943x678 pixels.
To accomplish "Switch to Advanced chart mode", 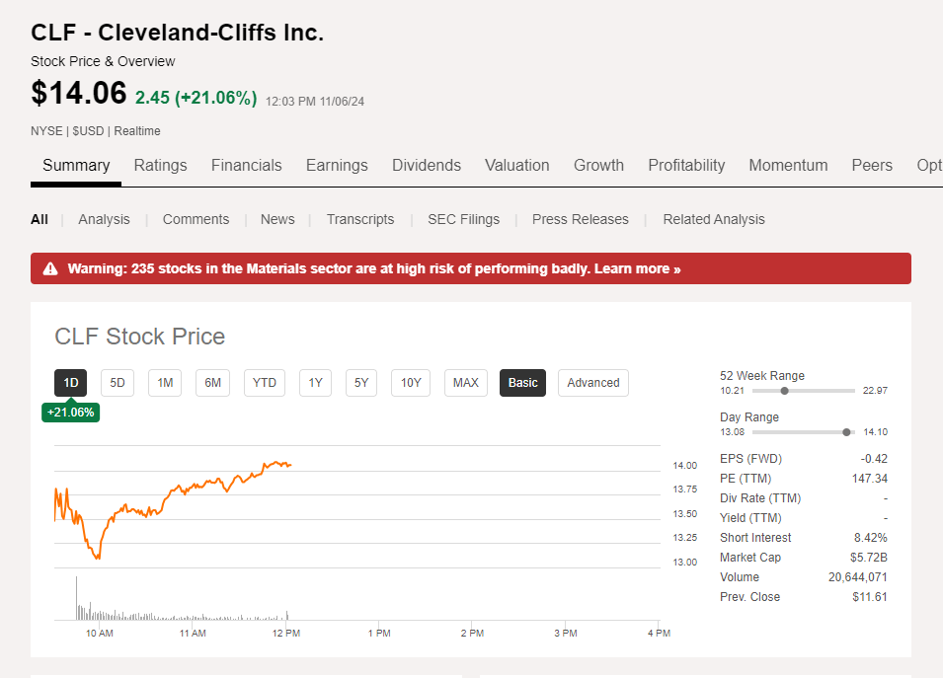I will pos(592,382).
